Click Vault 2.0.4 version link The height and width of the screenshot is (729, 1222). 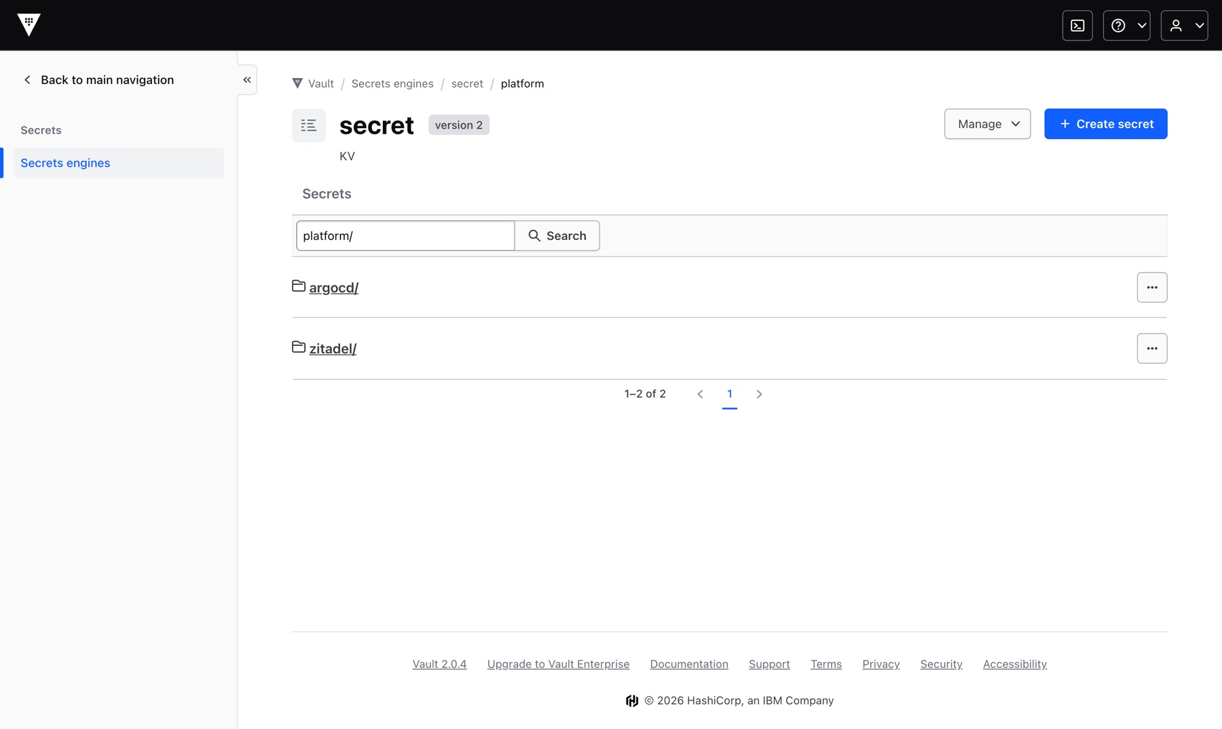point(439,664)
